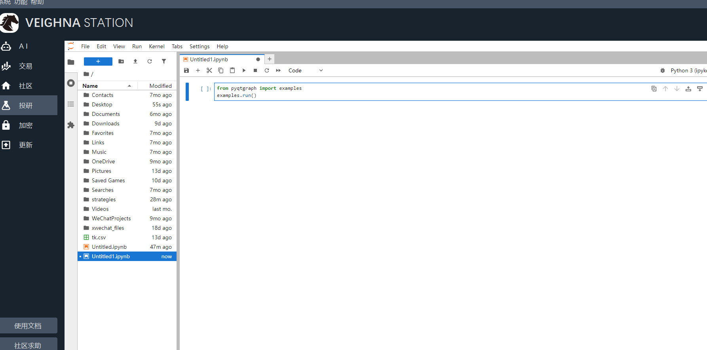Save the notebook with the disk icon
This screenshot has width=707, height=350.
(186, 70)
